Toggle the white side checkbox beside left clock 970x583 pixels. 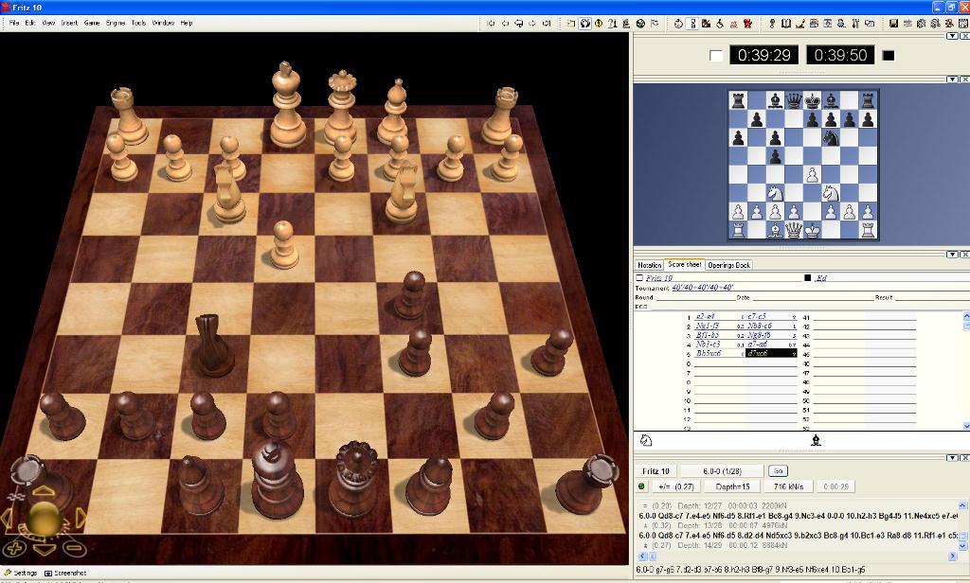tap(716, 56)
